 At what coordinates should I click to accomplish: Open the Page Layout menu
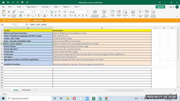click(32, 7)
